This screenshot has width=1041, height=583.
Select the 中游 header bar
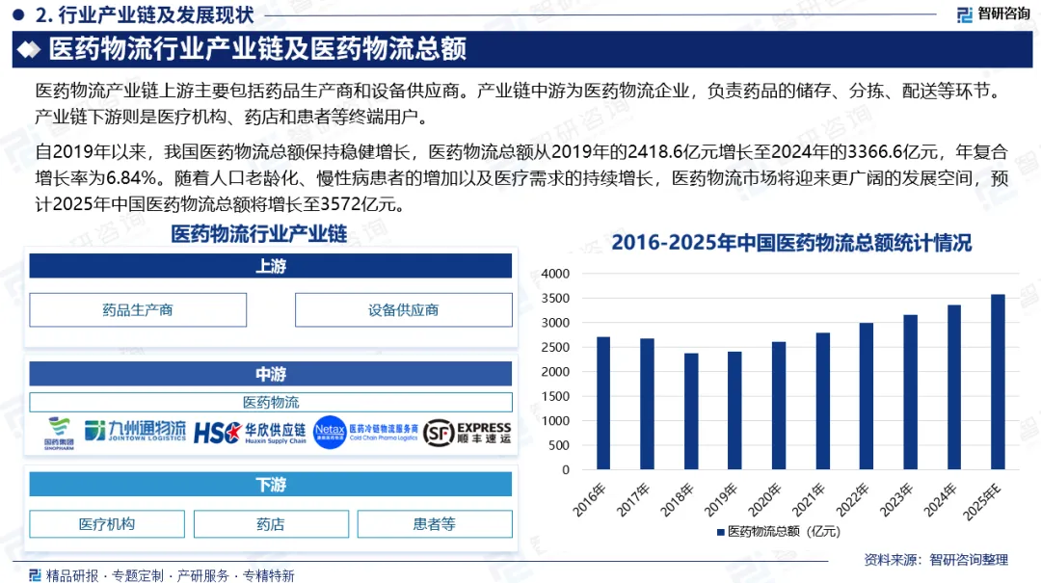tap(270, 374)
